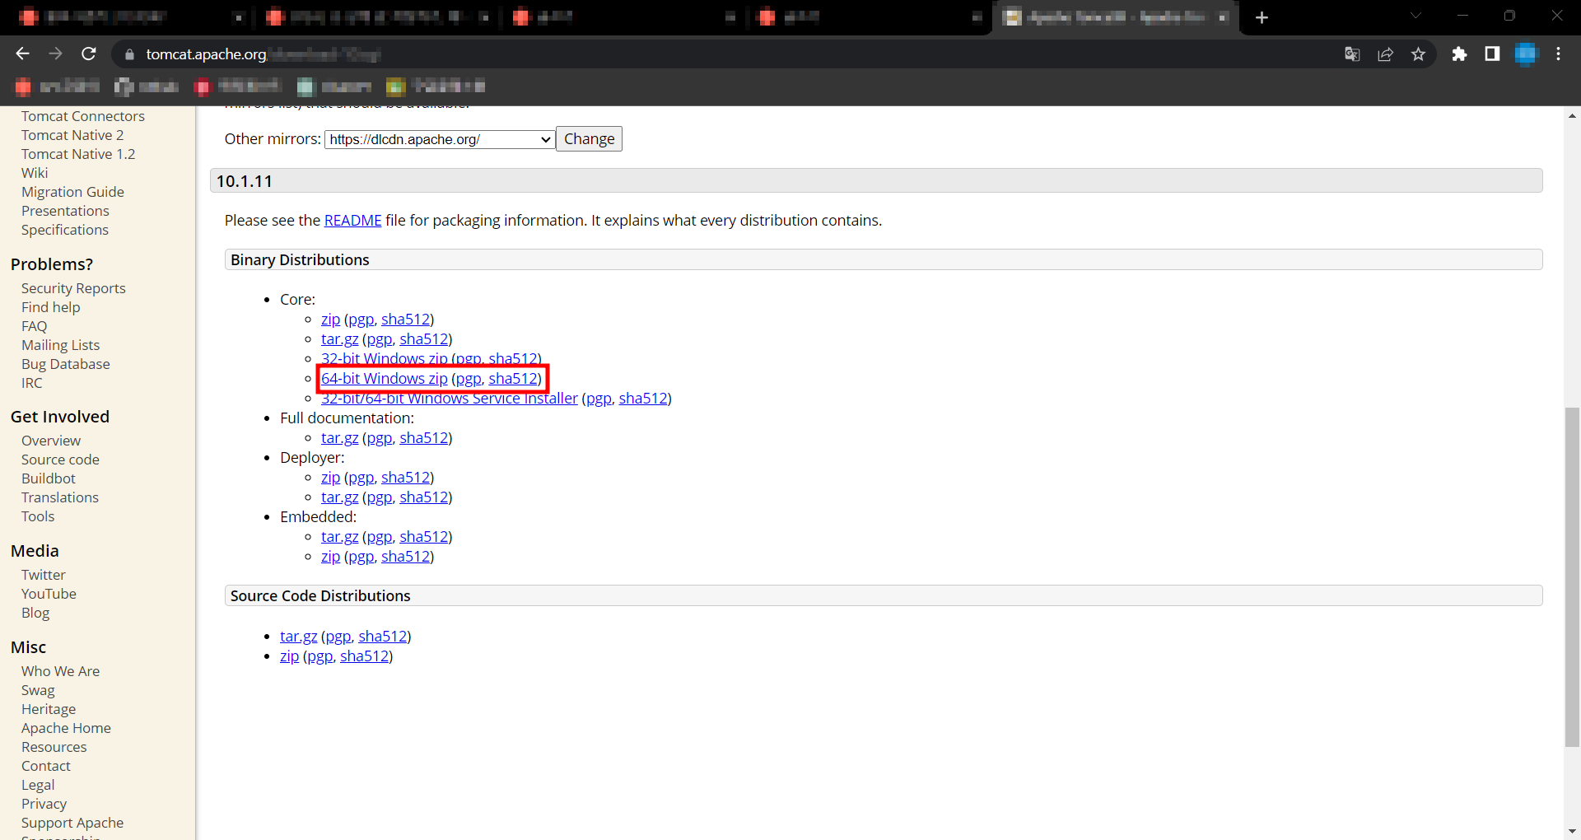
Task: Open the sha512 link for 64-bit Windows zip
Action: (513, 379)
